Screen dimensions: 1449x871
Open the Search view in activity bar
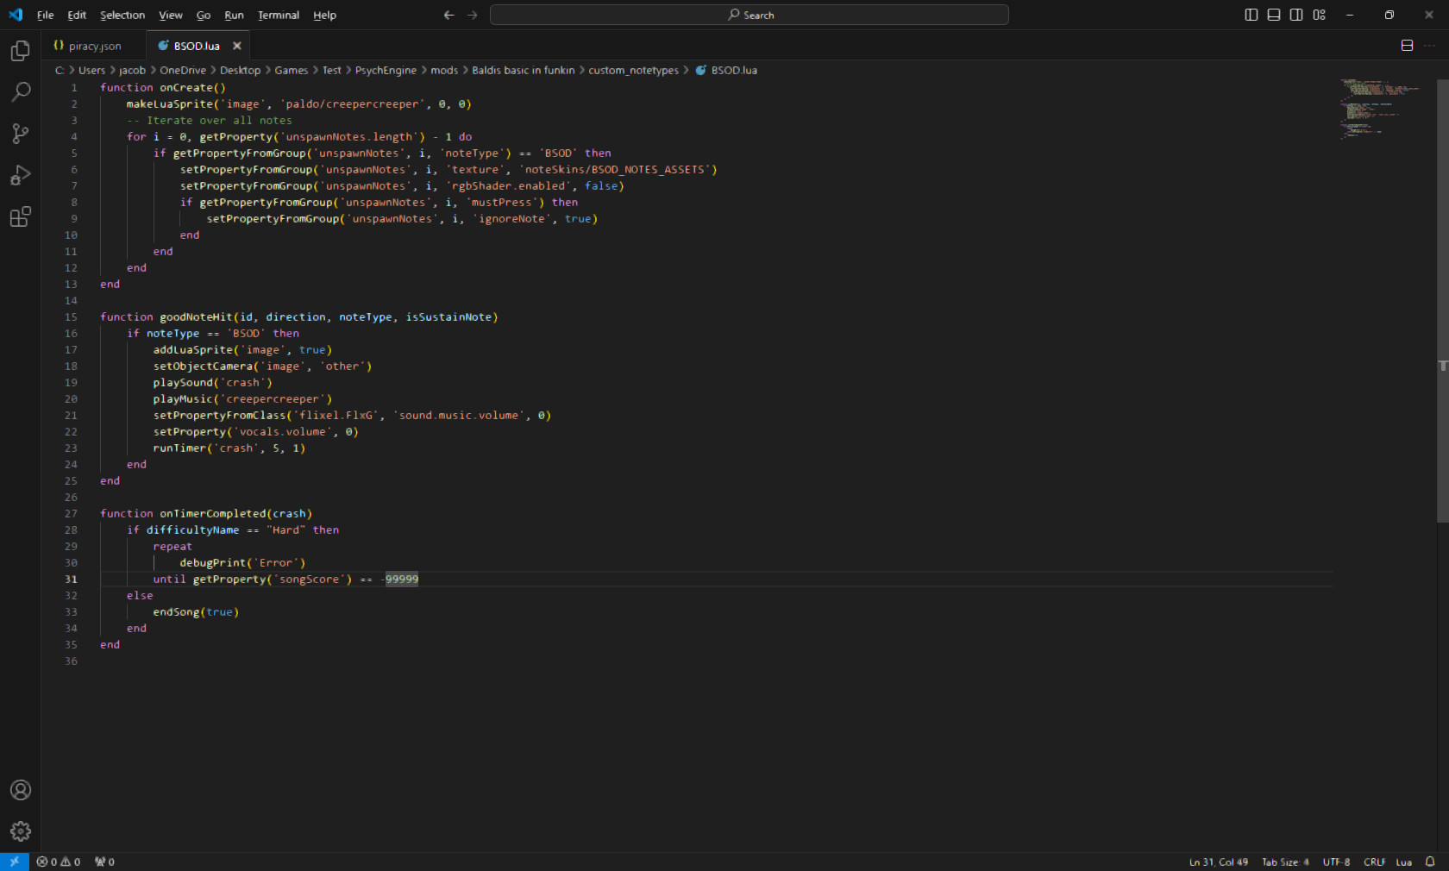pyautogui.click(x=21, y=92)
